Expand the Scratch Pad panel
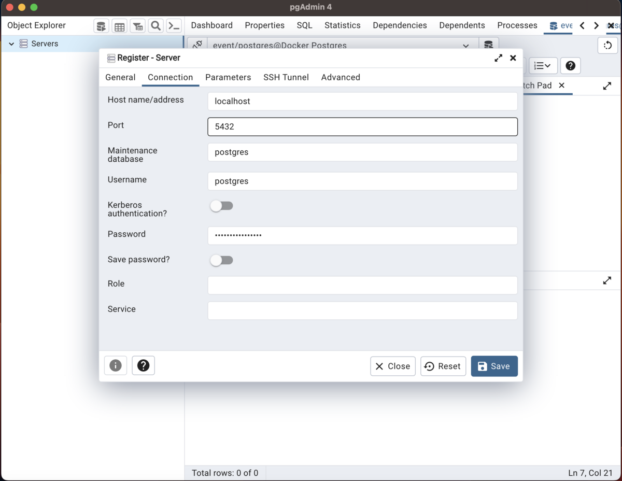The width and height of the screenshot is (622, 481). [607, 86]
